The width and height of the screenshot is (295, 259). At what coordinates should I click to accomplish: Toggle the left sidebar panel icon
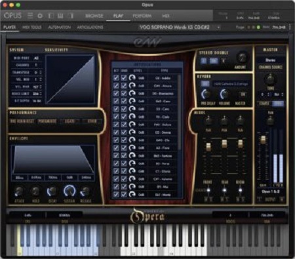click(50, 16)
